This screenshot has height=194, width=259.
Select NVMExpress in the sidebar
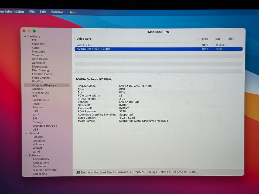pos(41,93)
